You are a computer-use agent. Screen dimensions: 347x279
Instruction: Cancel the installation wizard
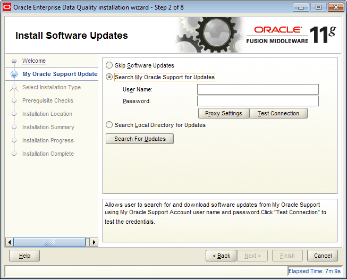[323, 256]
